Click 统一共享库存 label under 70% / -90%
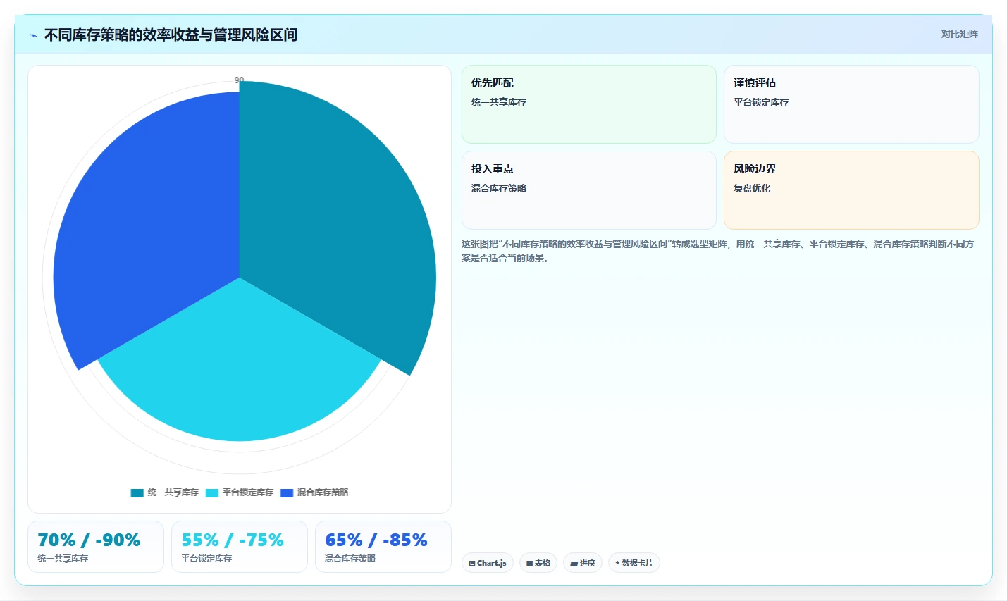The image size is (1007, 601). (63, 558)
